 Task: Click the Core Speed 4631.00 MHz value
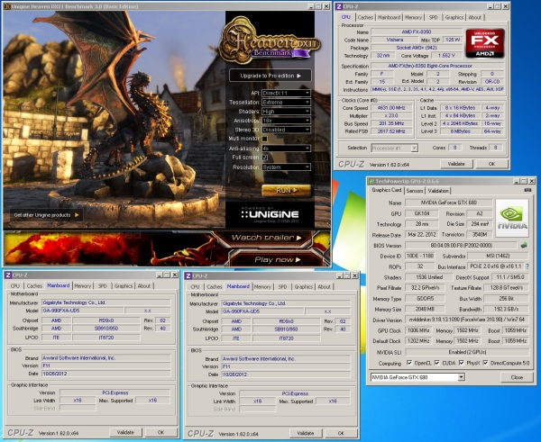(392, 108)
